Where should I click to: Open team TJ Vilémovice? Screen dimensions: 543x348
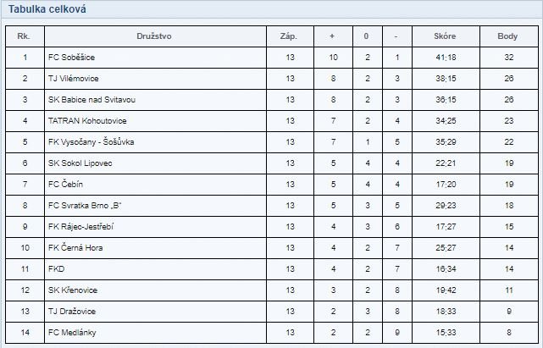pos(74,78)
